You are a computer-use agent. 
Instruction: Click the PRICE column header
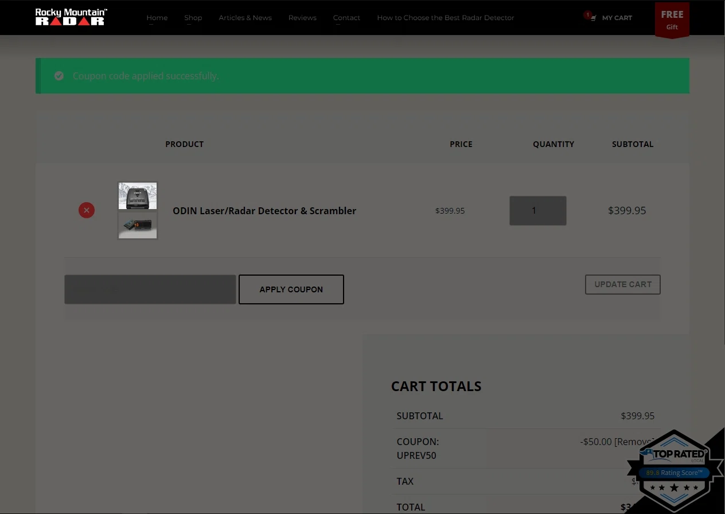pos(461,144)
